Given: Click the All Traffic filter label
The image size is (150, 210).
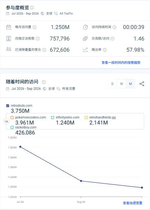Looking at the screenshot, I should pos(66,14).
